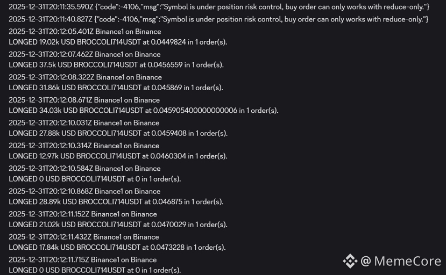This screenshot has width=446, height=275.
Task: Click the LONGED 19.02k USD order line
Action: 118,42
